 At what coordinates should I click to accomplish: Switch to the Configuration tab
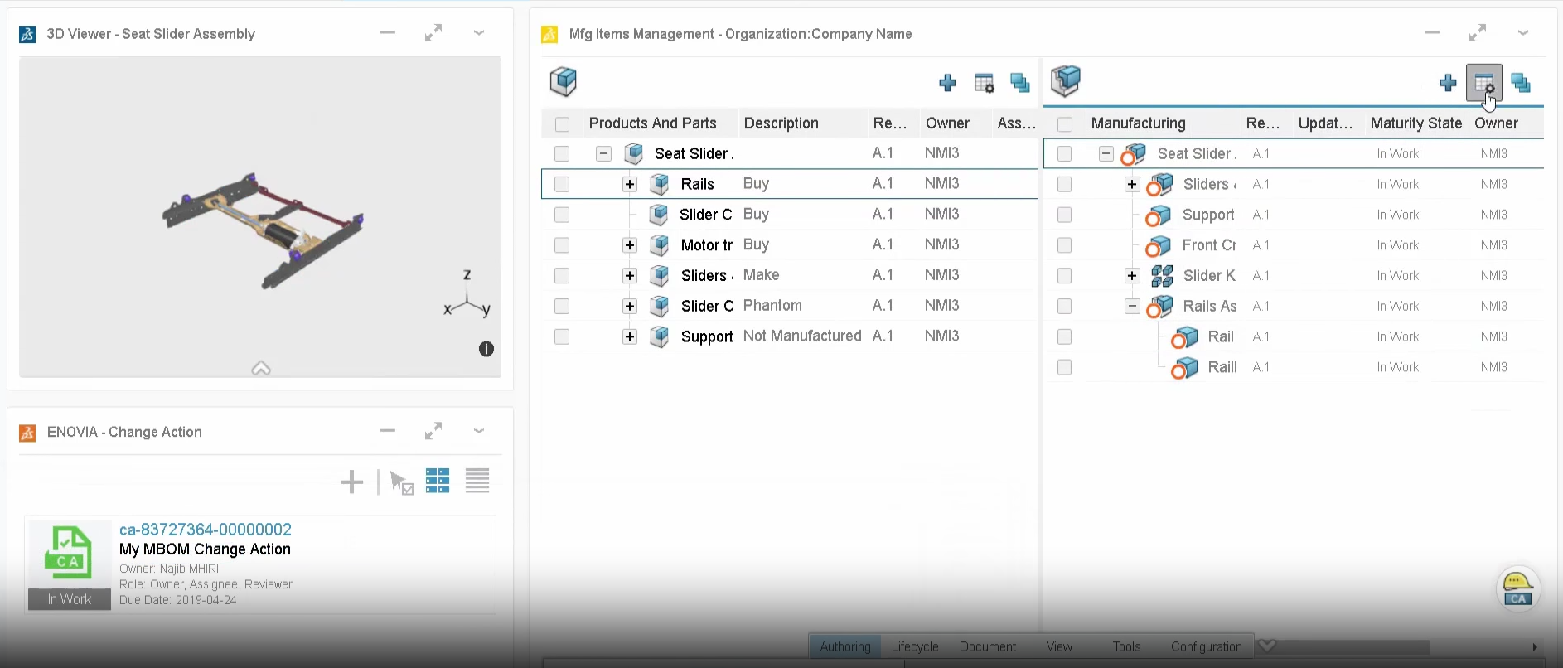pyautogui.click(x=1206, y=646)
